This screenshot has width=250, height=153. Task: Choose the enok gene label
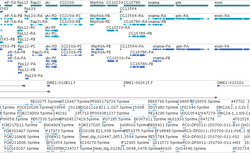pos(219,3)
